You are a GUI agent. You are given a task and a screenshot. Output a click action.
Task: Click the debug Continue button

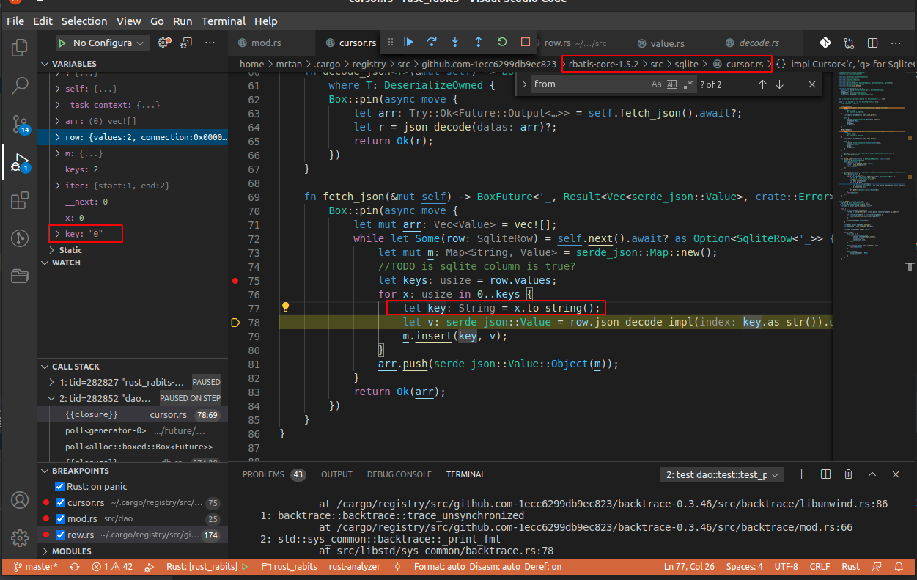tap(409, 43)
